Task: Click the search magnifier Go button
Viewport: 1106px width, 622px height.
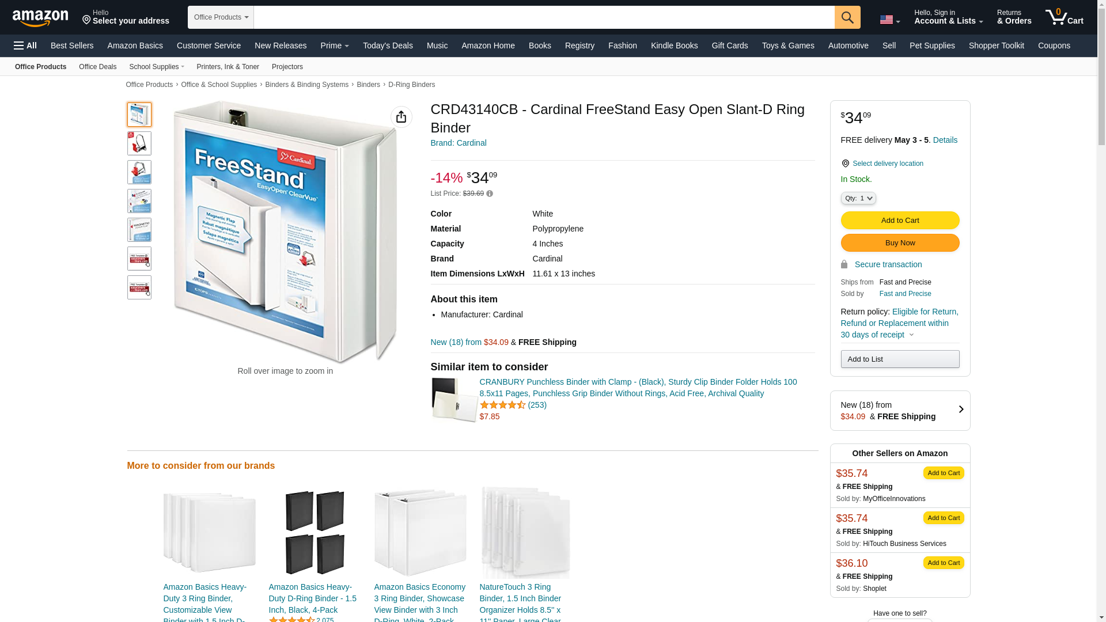Action: click(847, 17)
